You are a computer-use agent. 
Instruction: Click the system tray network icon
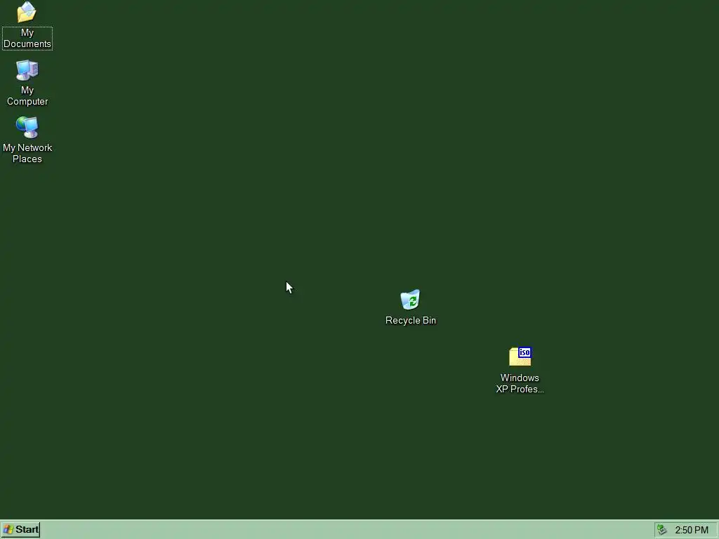(x=661, y=530)
